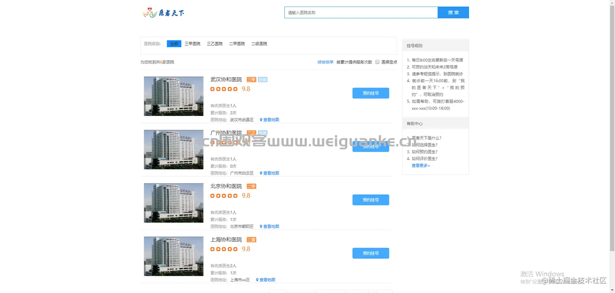Open the 武汉协和医院 title link

[226, 79]
